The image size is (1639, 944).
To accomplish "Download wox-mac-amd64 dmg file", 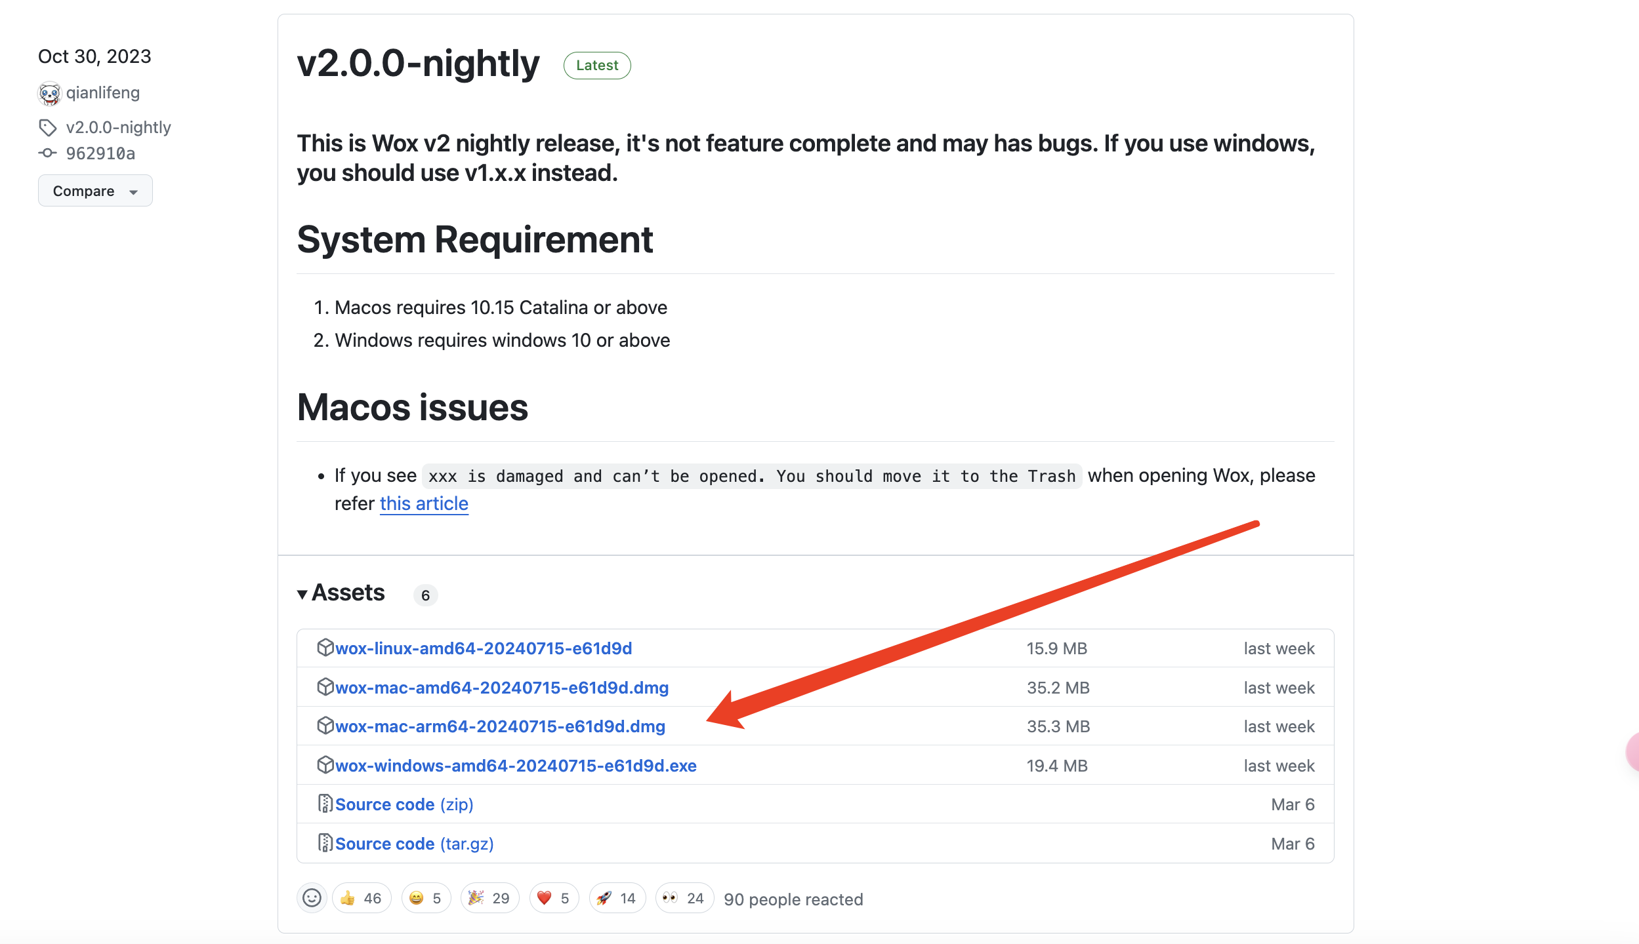I will (502, 688).
